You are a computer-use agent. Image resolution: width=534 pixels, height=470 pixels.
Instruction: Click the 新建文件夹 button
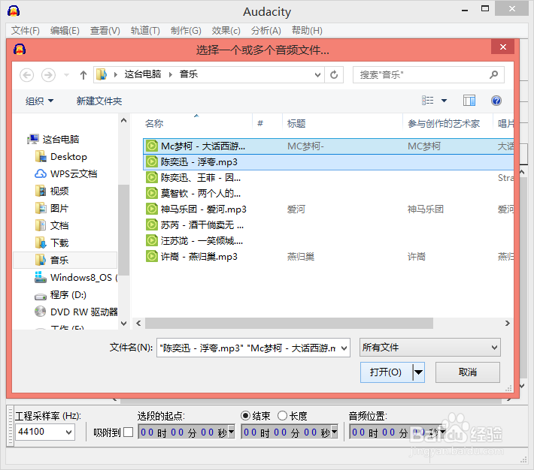click(99, 101)
